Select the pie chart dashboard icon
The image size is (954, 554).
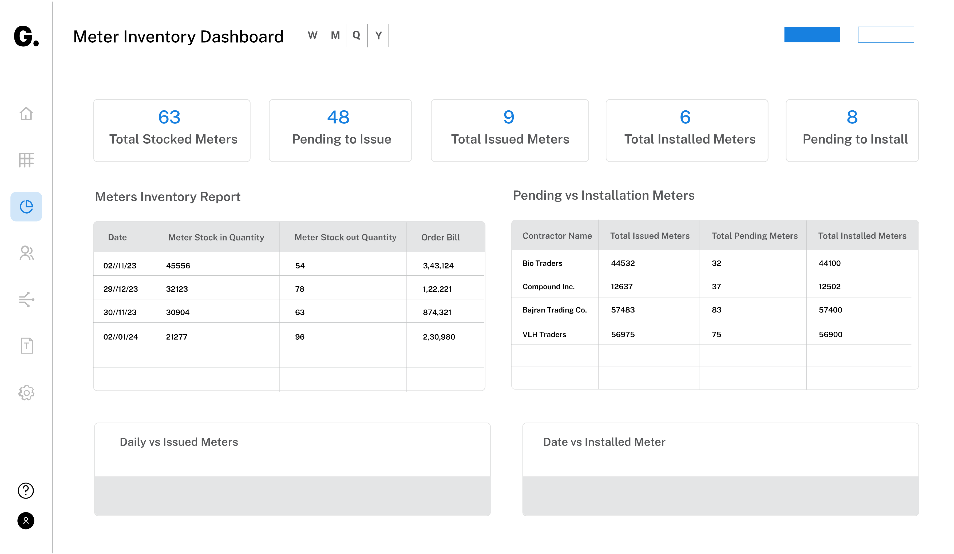coord(26,206)
